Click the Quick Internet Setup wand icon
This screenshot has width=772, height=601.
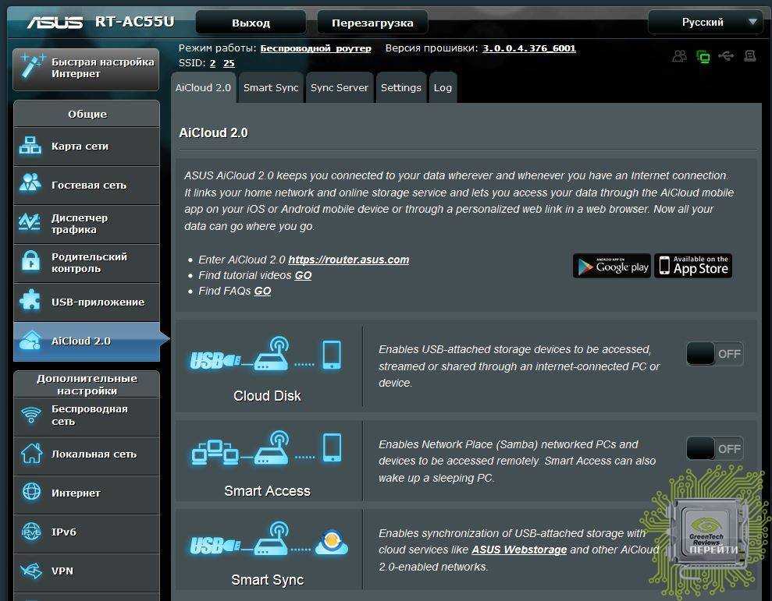(x=31, y=66)
